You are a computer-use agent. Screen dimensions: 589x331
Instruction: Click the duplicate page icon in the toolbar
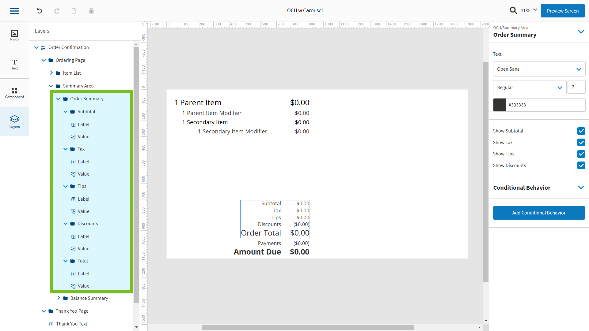click(x=74, y=11)
